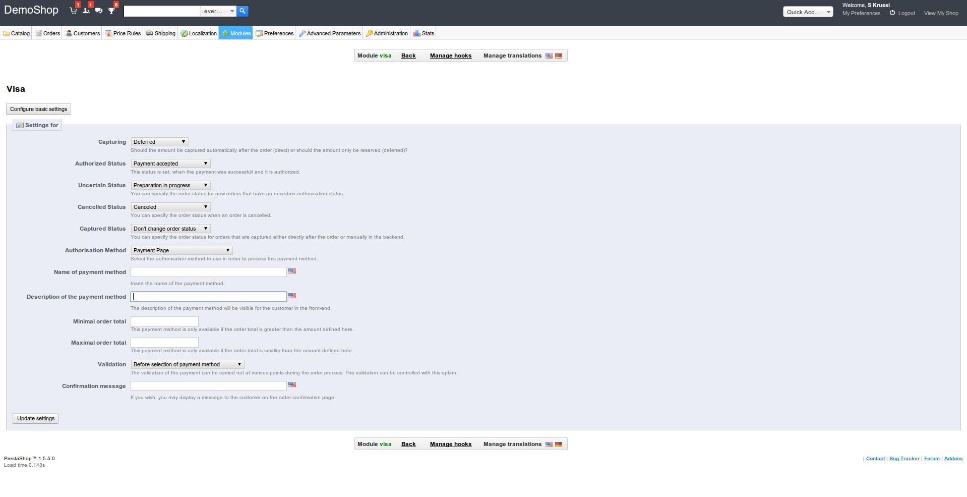Switch to the Advanced Parameters tab

pos(330,33)
